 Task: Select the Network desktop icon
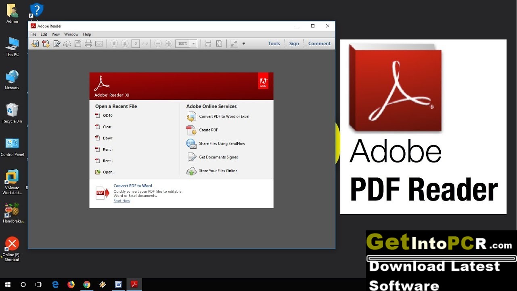(x=12, y=80)
